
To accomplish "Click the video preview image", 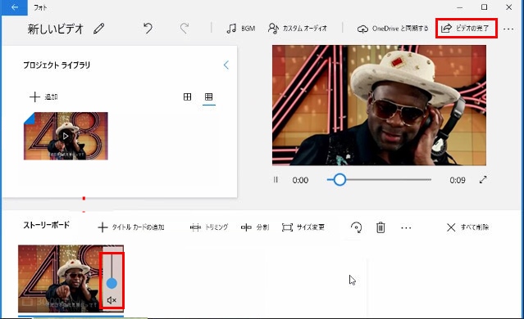I will tap(379, 105).
